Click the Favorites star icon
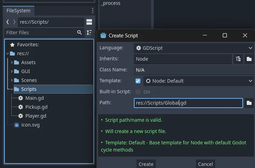The width and height of the screenshot is (255, 168). [x=12, y=45]
